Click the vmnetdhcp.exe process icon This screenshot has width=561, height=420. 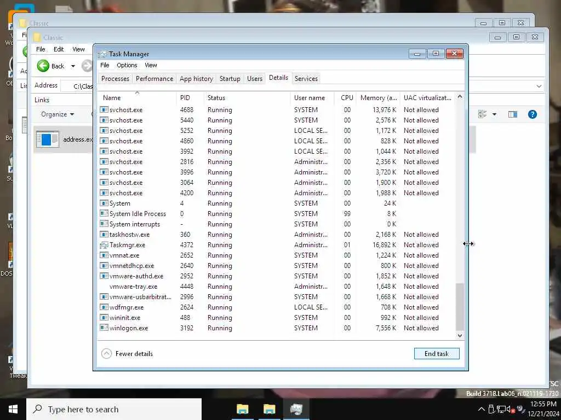[x=104, y=266]
